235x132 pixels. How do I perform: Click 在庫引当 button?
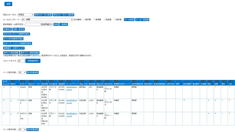pyautogui.click(x=8, y=29)
